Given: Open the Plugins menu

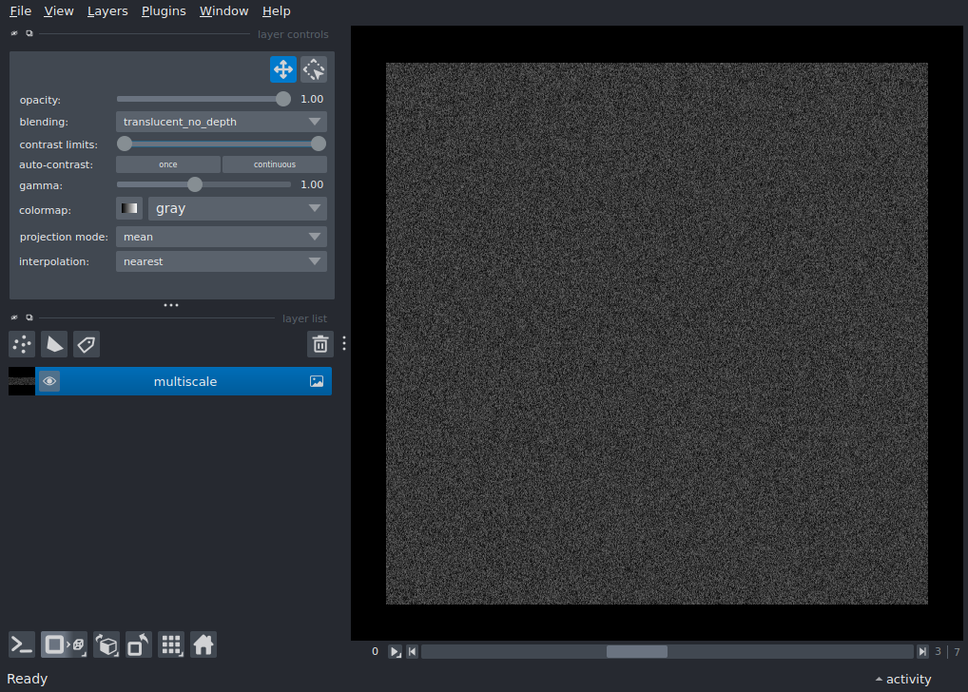Looking at the screenshot, I should (163, 10).
